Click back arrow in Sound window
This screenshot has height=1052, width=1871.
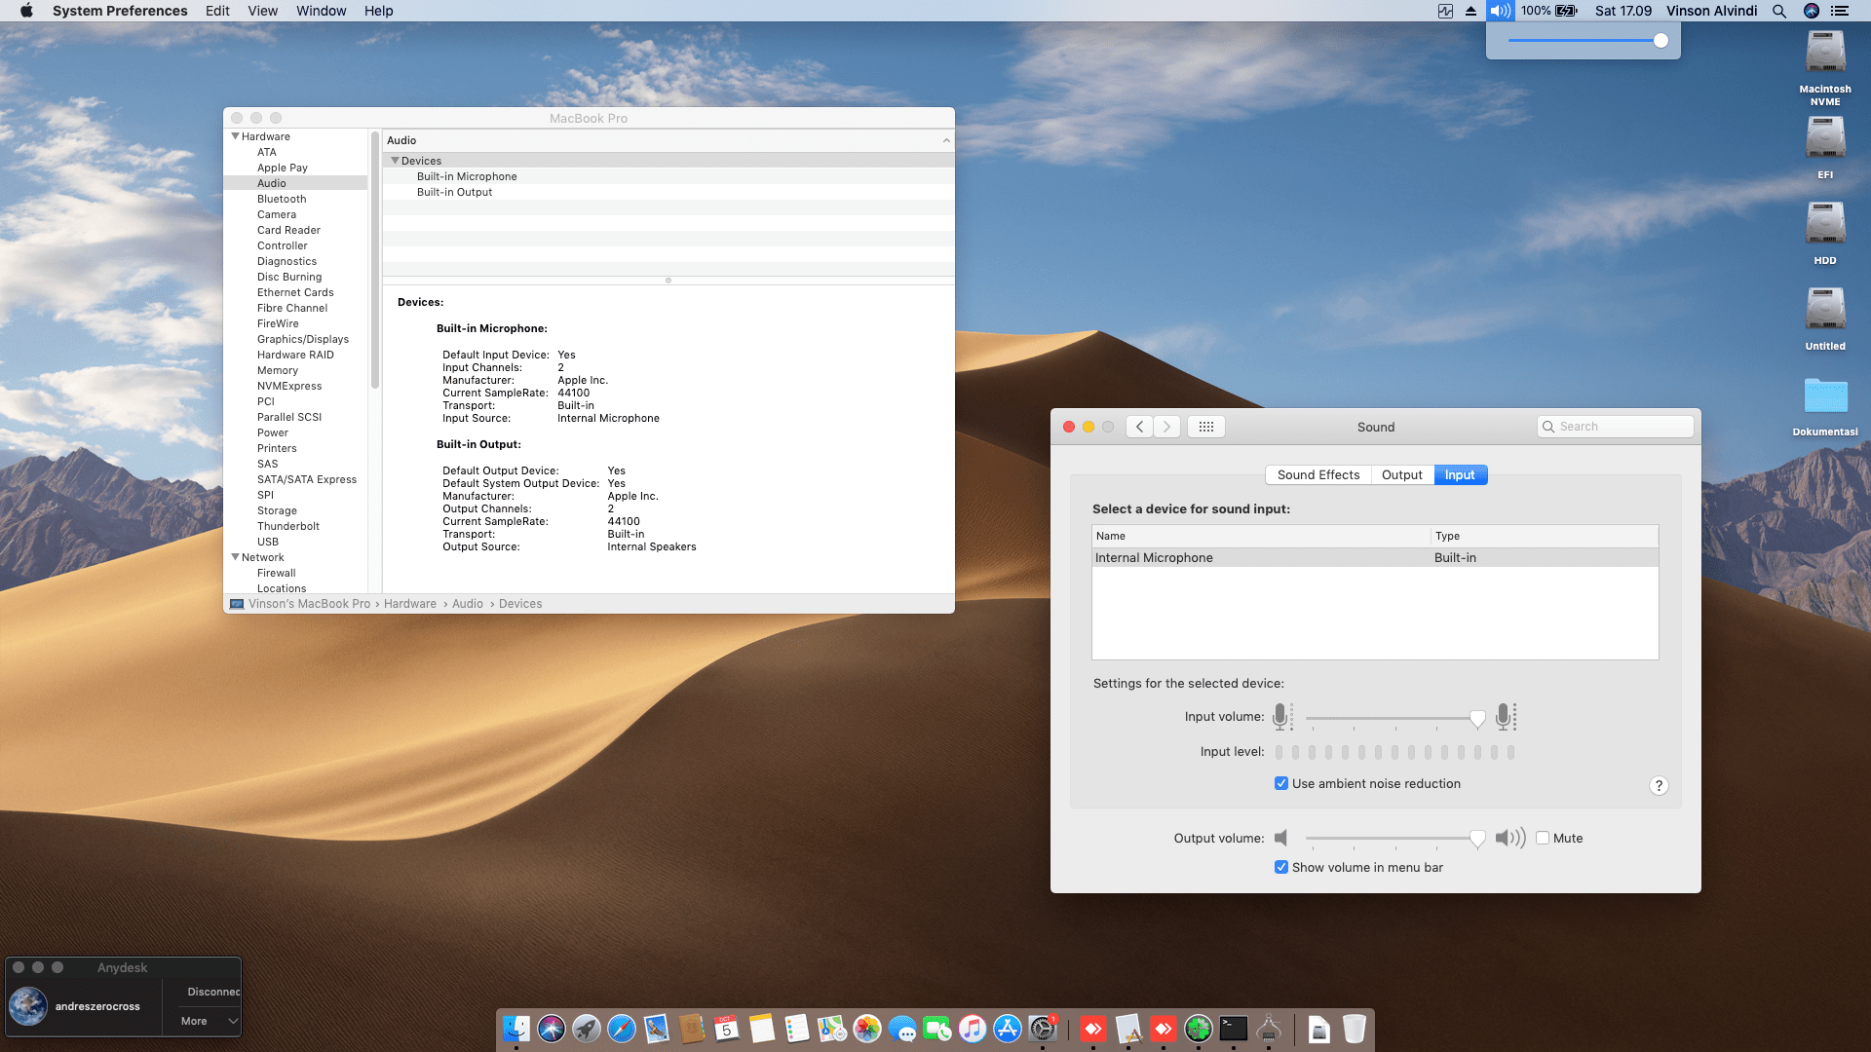[1139, 427]
